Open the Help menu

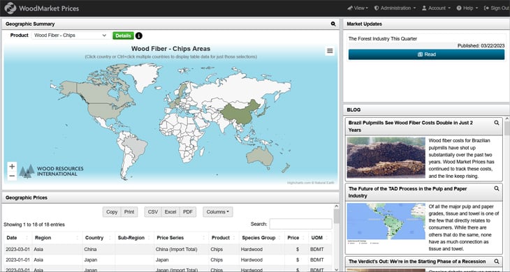tap(467, 8)
